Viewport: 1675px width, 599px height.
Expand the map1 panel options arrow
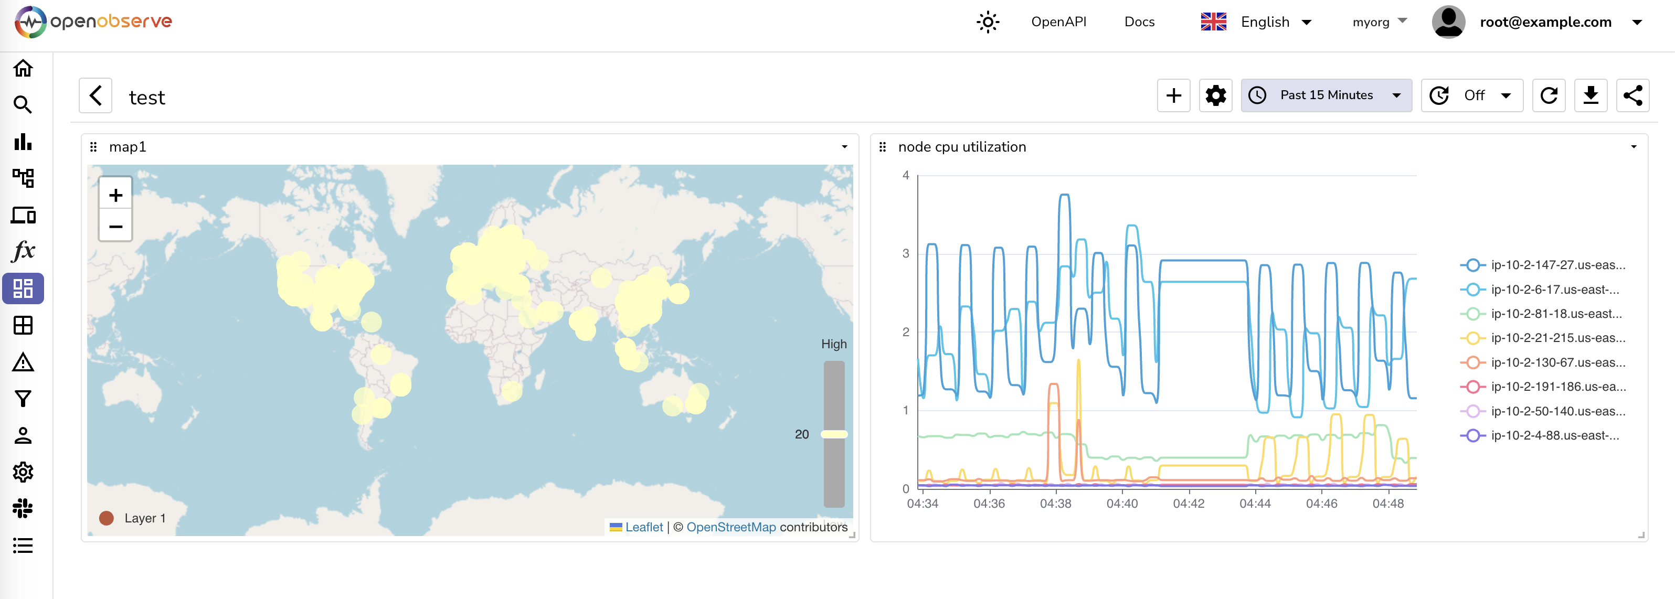844,147
